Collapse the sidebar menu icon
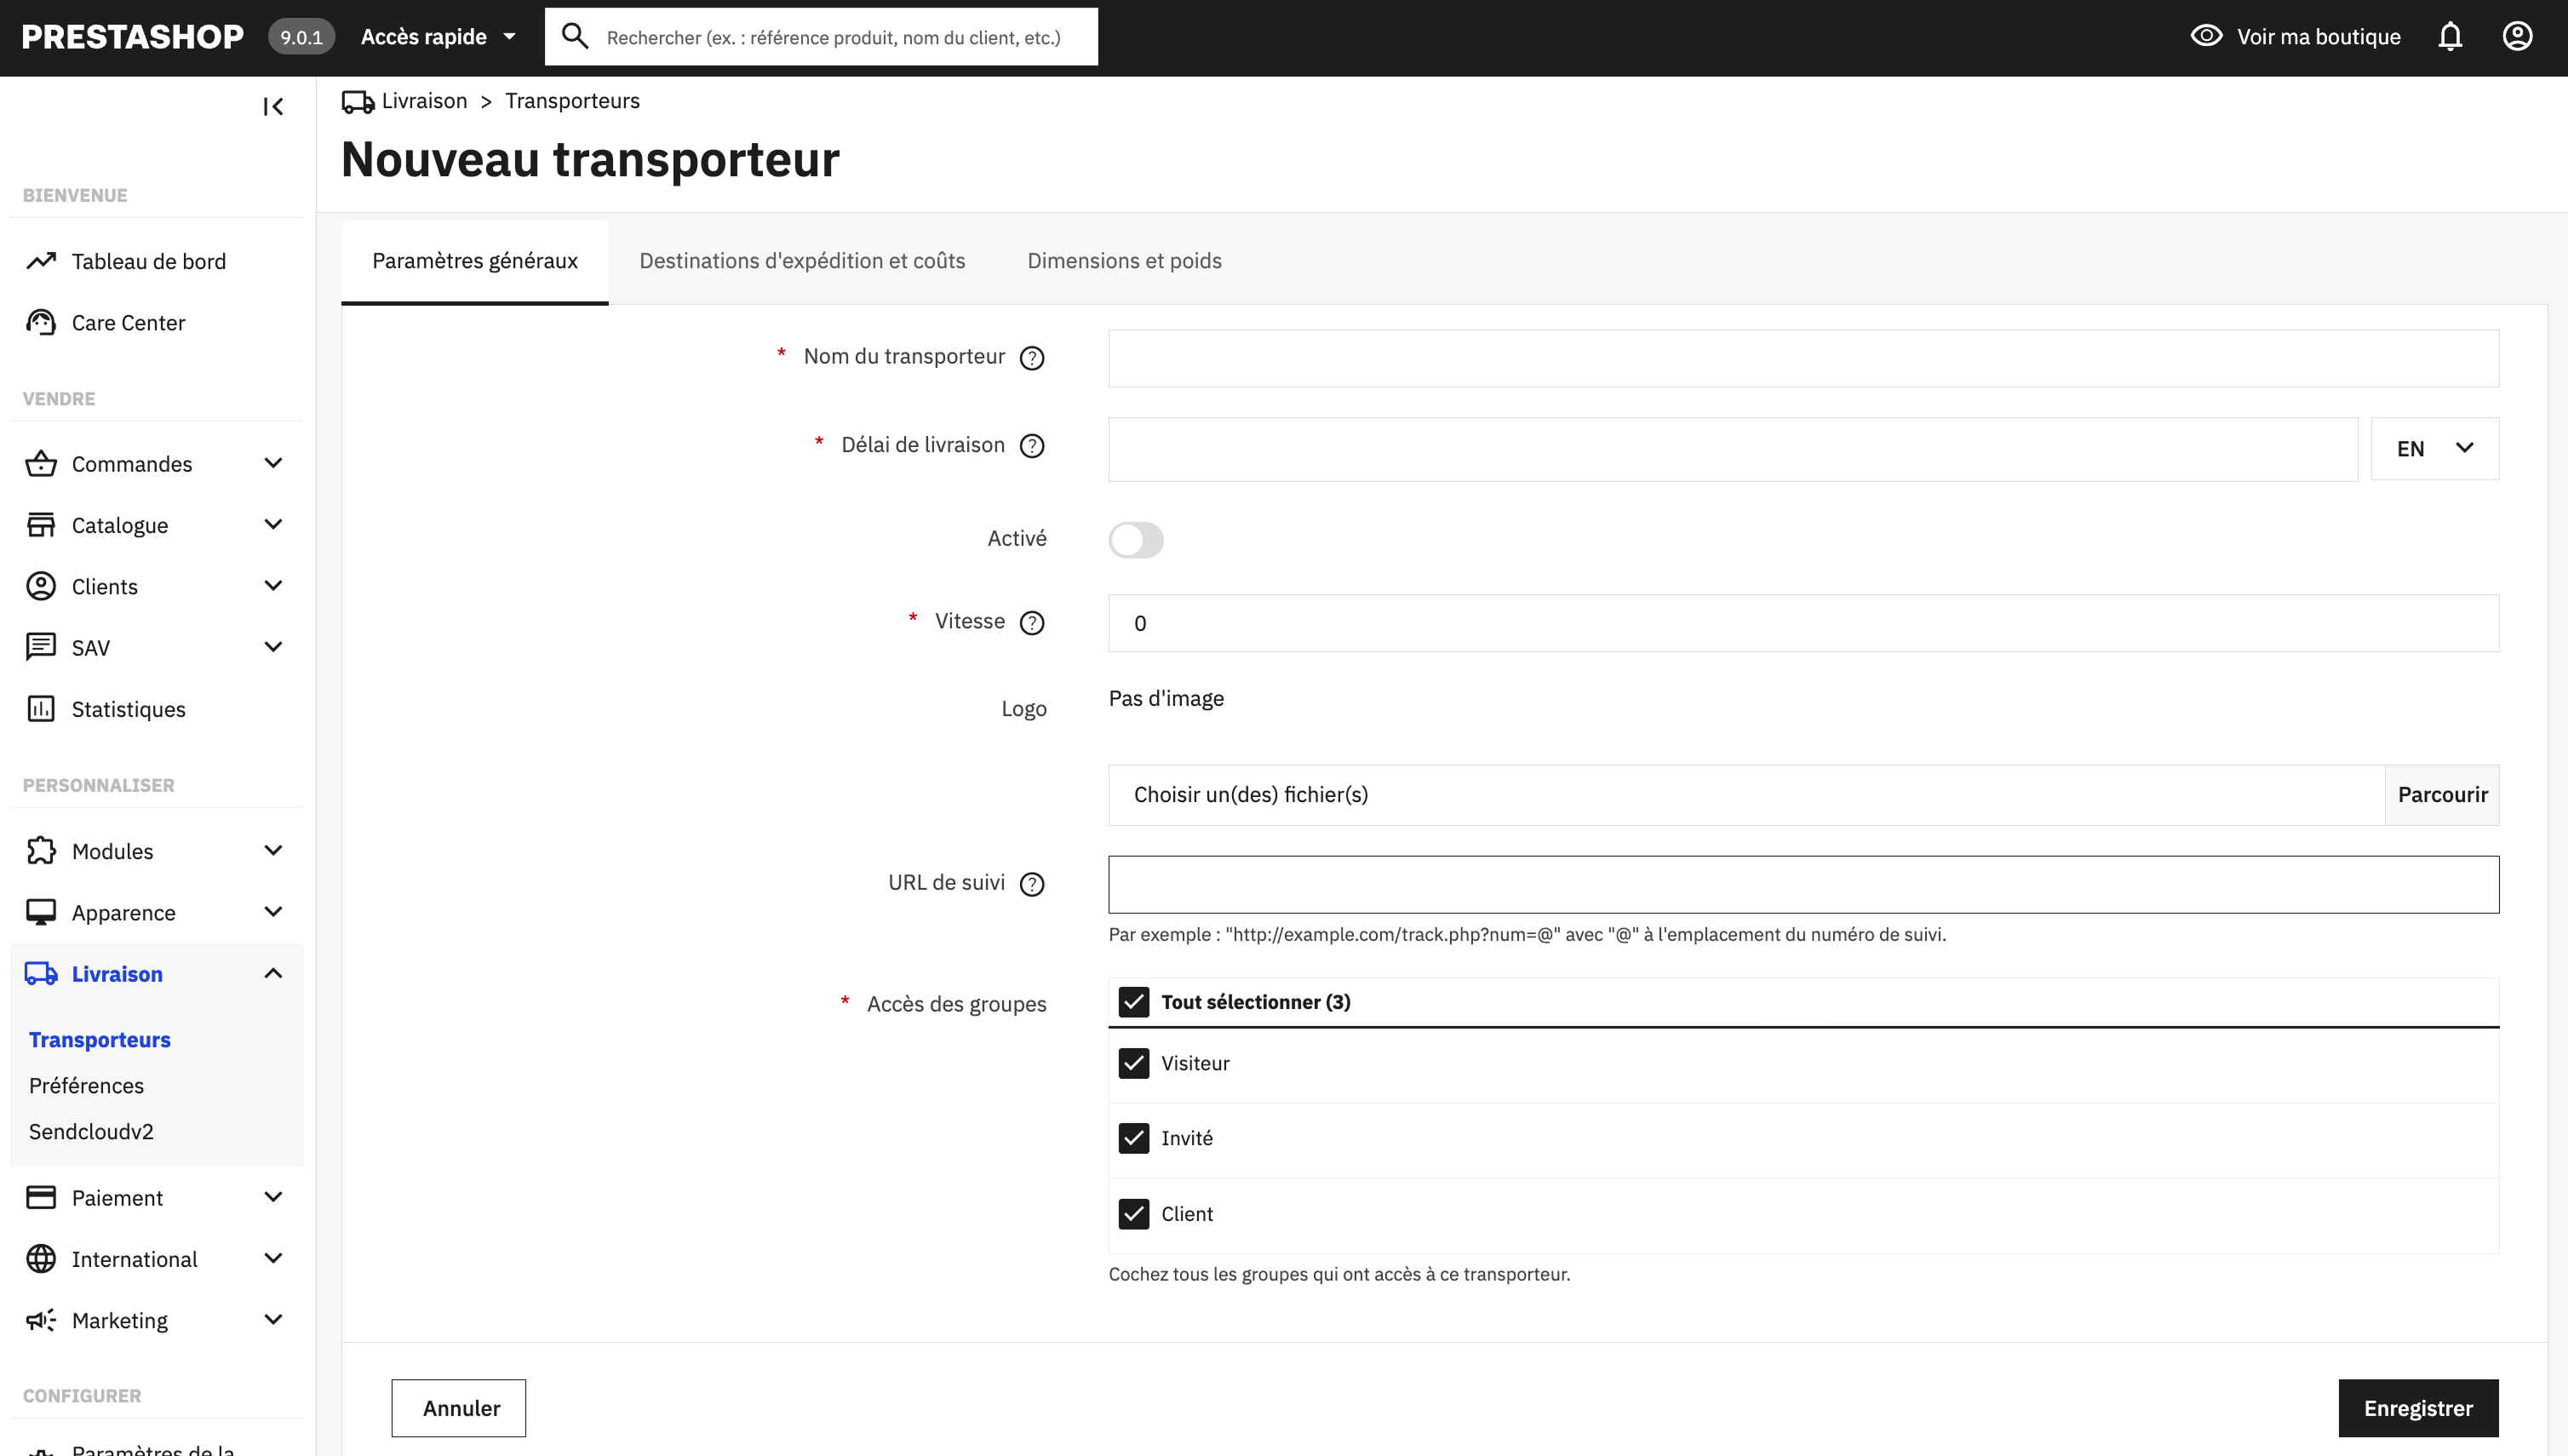The image size is (2568, 1456). [x=273, y=107]
